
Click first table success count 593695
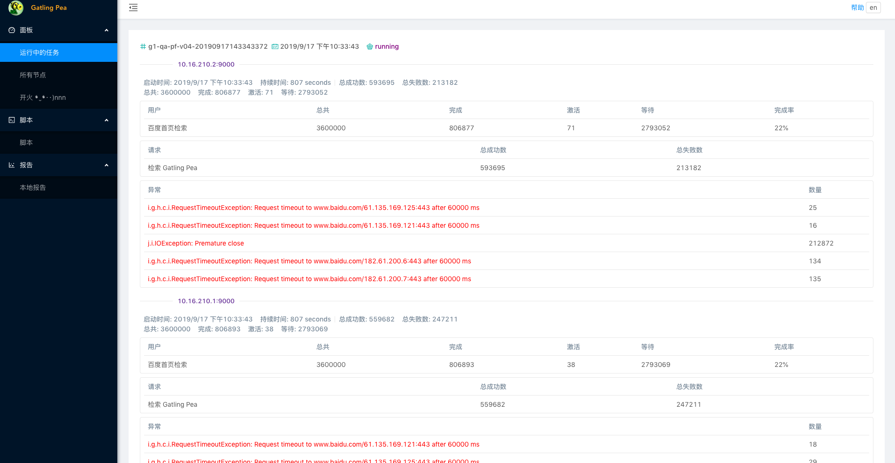click(x=492, y=168)
